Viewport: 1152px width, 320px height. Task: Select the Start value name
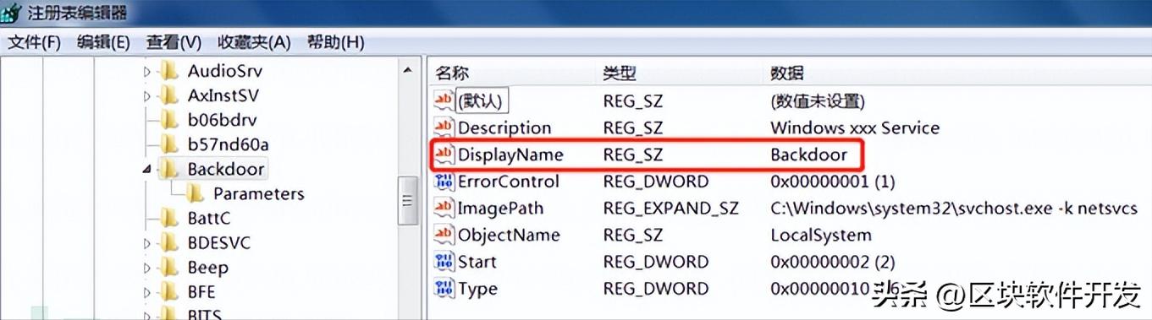[x=477, y=263]
